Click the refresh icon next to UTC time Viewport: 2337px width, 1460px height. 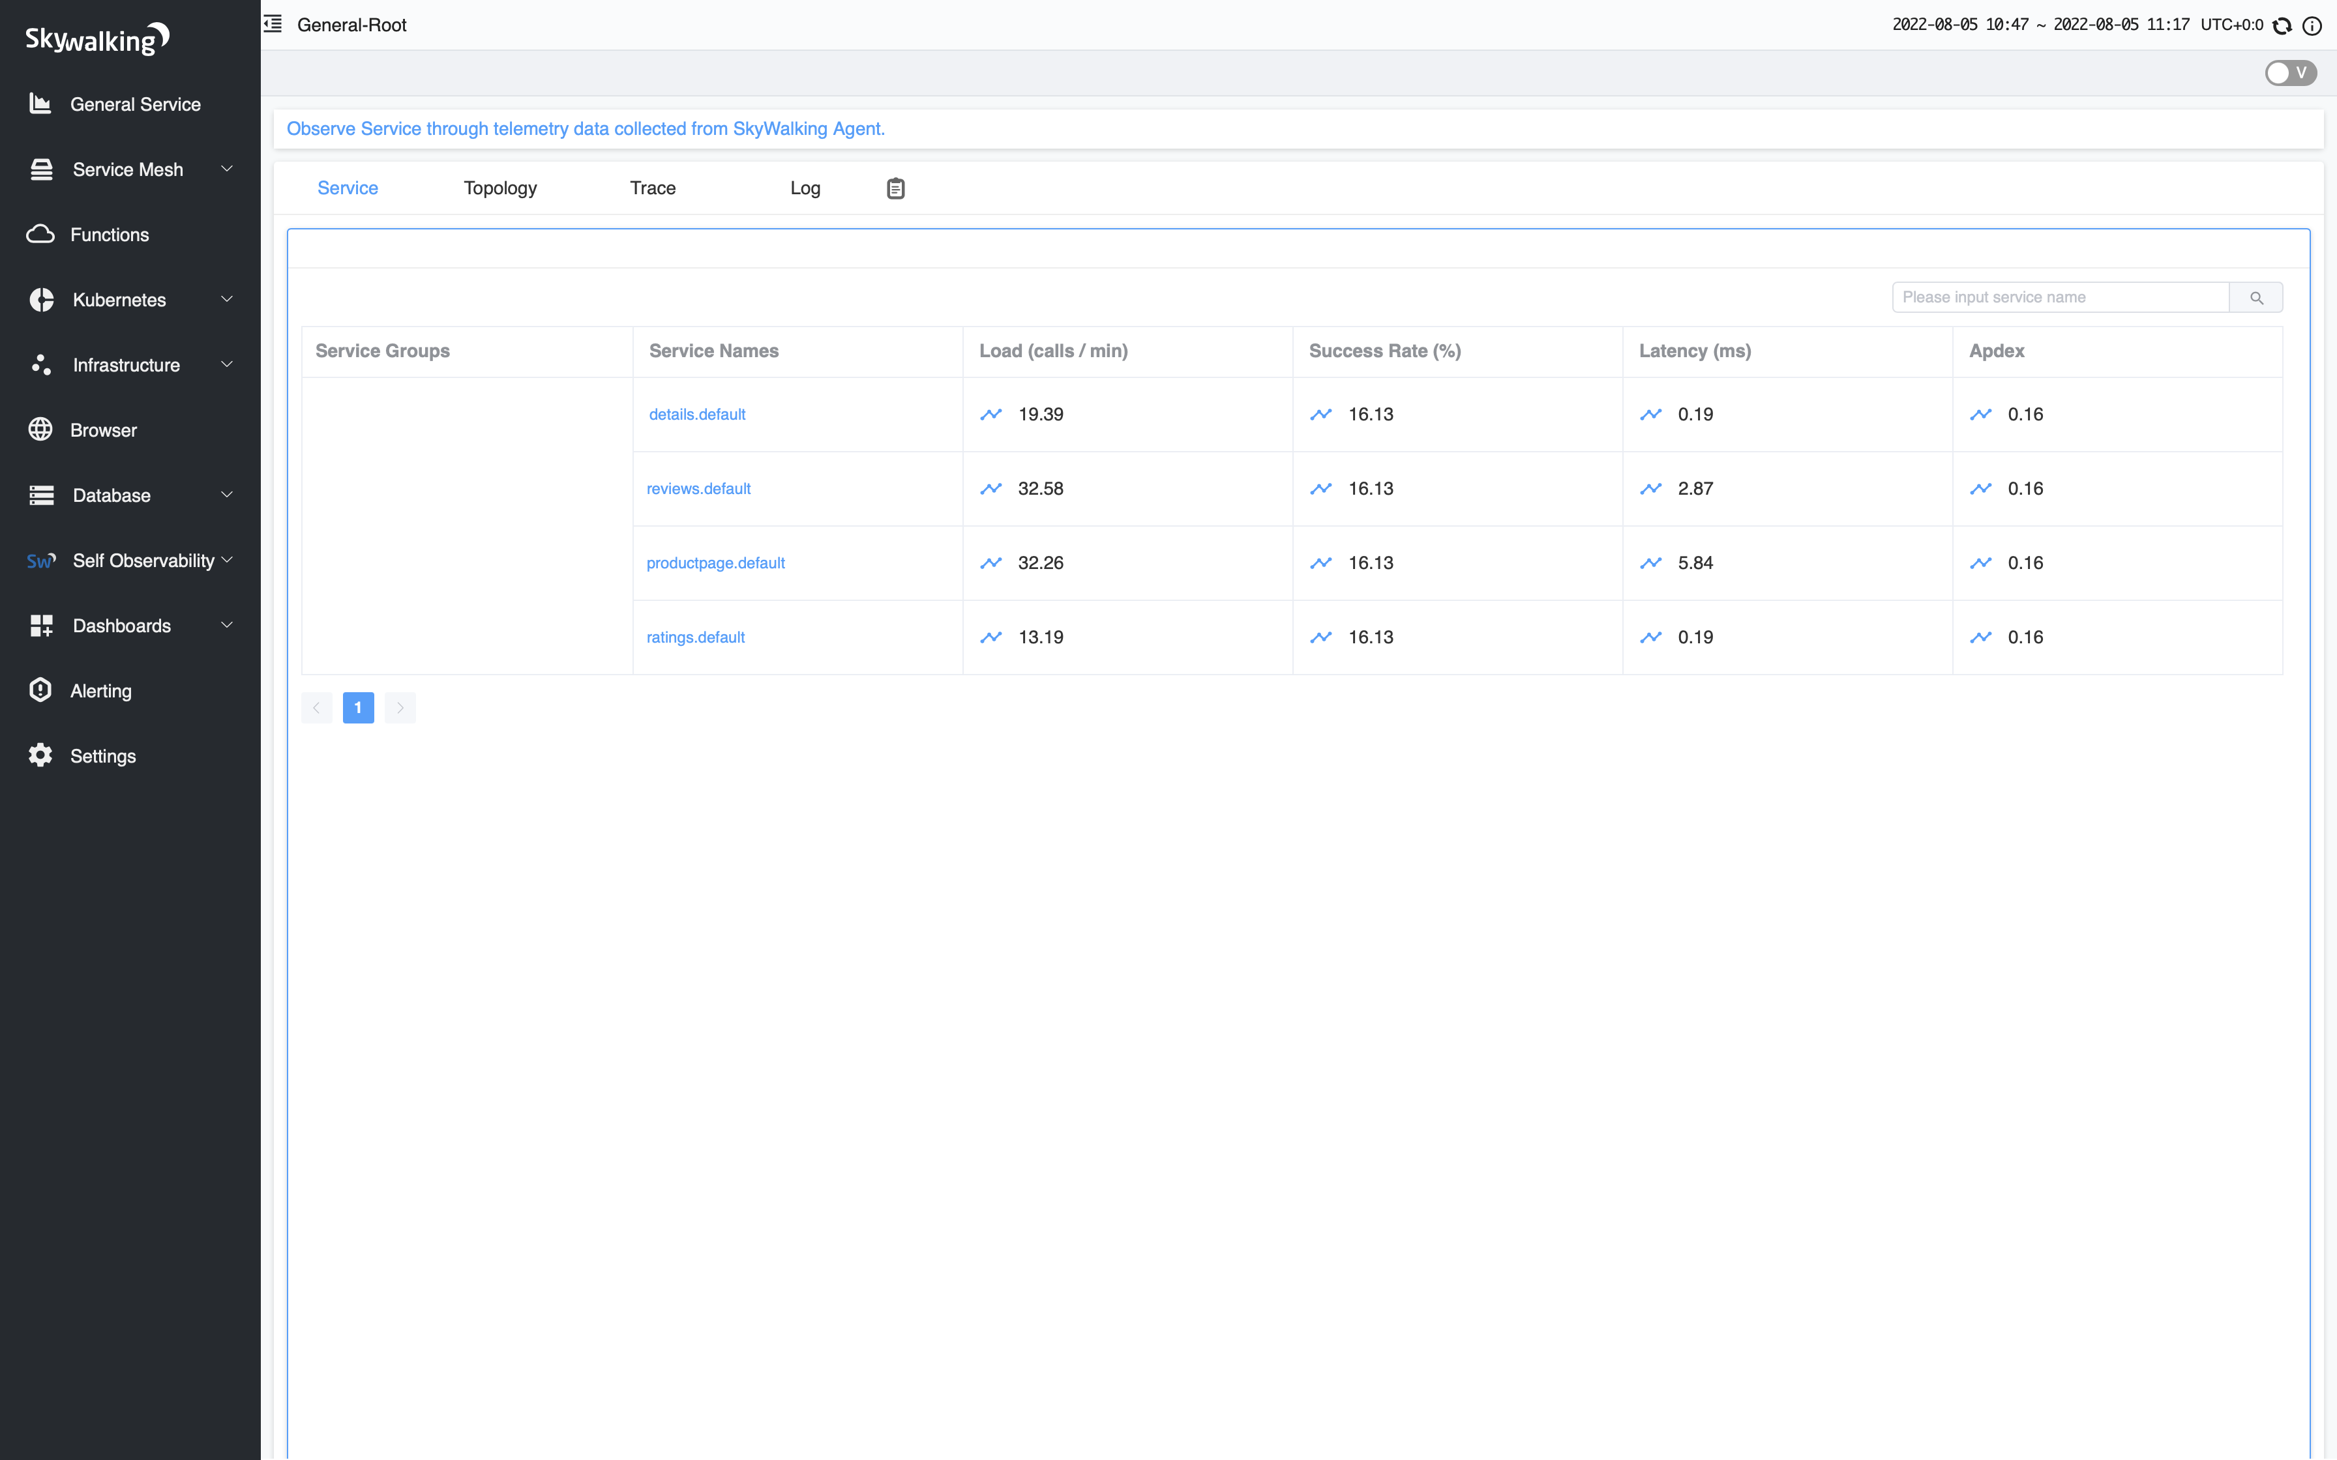click(x=2282, y=26)
